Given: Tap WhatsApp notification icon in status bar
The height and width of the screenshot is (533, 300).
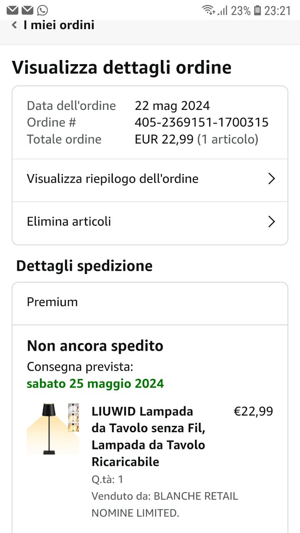Looking at the screenshot, I should pyautogui.click(x=42, y=10).
